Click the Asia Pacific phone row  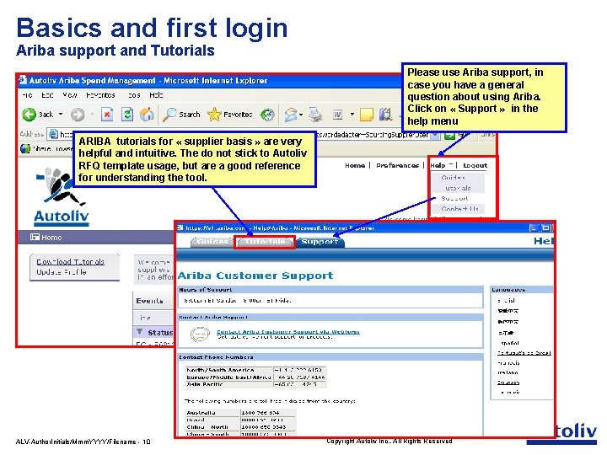255,384
